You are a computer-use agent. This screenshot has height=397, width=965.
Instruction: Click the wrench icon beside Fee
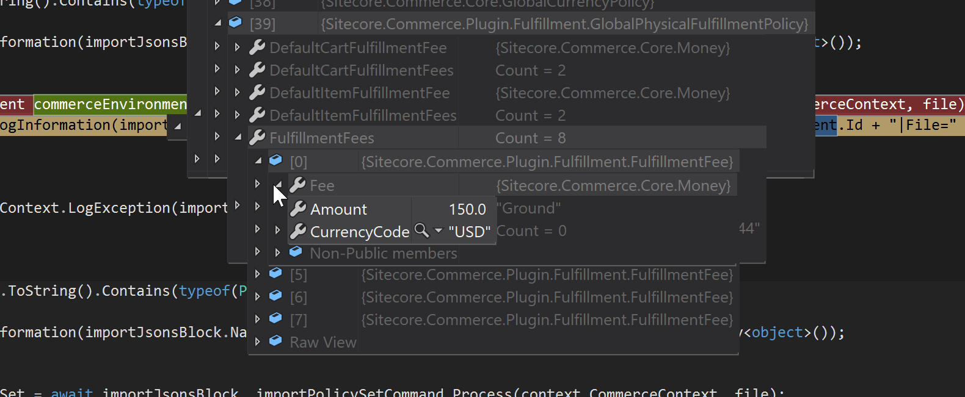tap(297, 185)
